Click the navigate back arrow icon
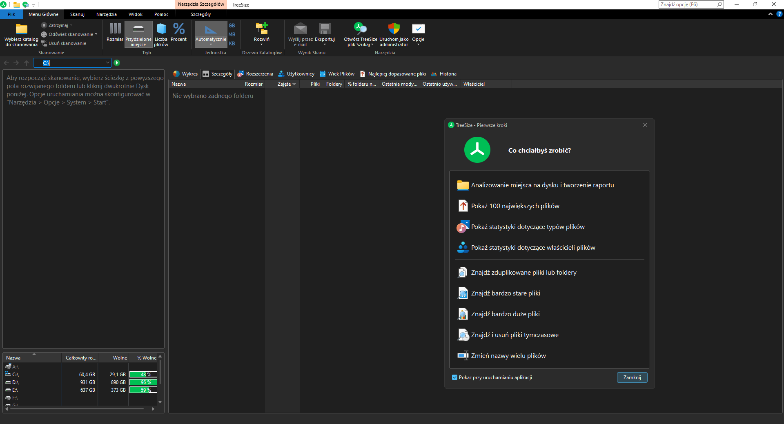Image resolution: width=784 pixels, height=424 pixels. point(6,63)
